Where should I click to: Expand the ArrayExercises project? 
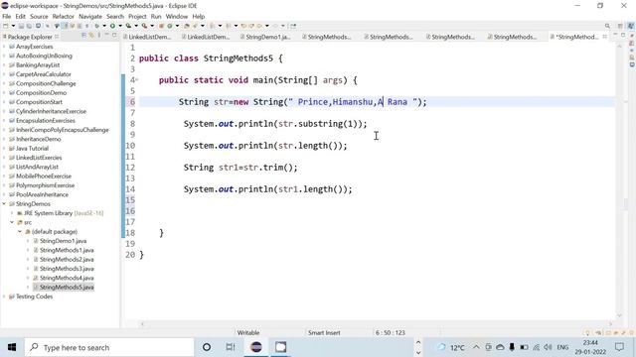click(x=4, y=47)
